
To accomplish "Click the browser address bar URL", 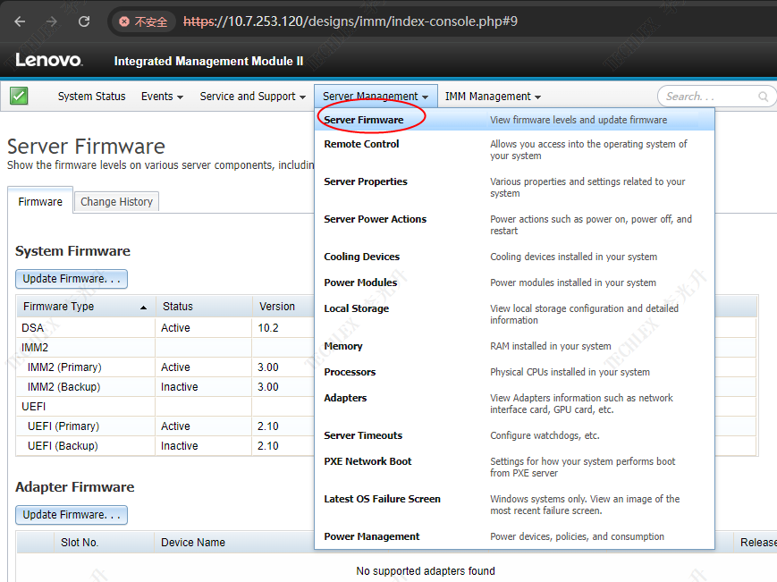I will tap(350, 21).
